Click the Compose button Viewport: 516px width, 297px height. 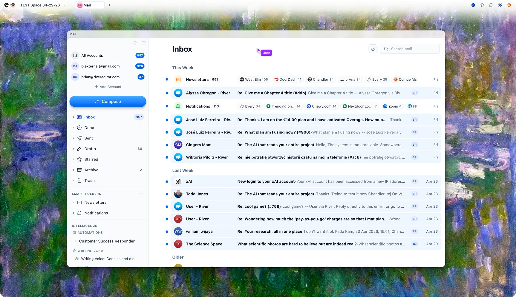(x=108, y=102)
